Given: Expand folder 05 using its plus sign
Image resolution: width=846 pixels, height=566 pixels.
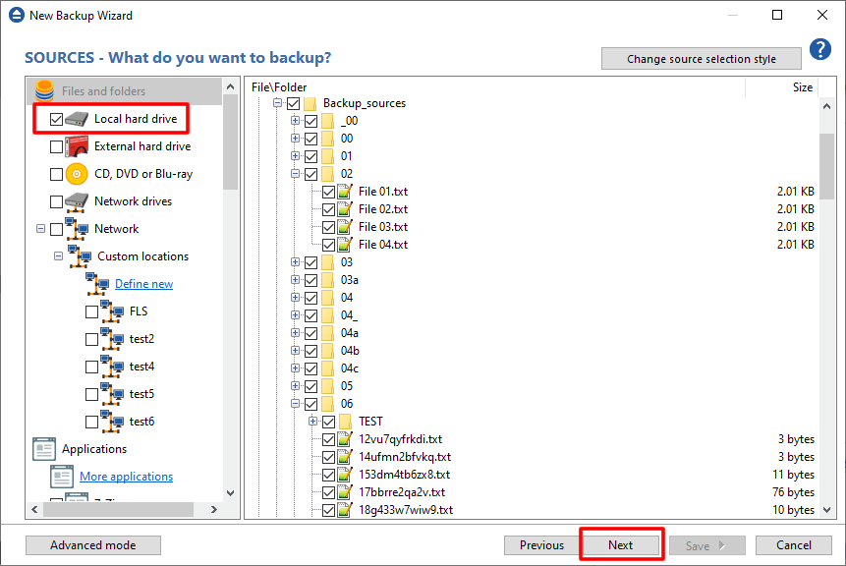Looking at the screenshot, I should point(297,385).
